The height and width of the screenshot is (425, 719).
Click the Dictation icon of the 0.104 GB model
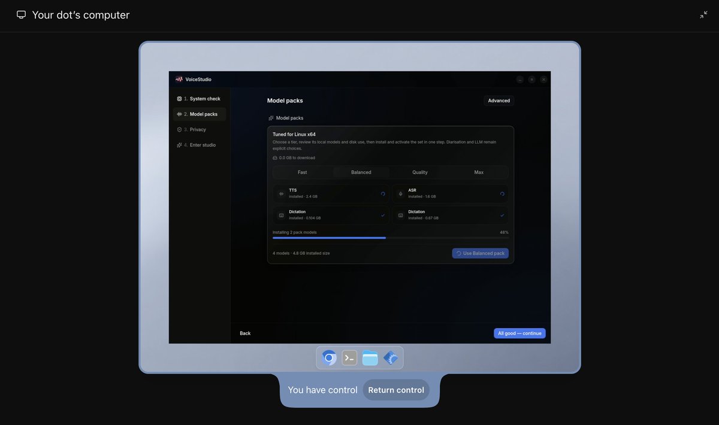281,215
